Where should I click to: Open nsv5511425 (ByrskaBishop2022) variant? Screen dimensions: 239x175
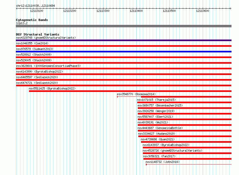[x=52, y=88]
